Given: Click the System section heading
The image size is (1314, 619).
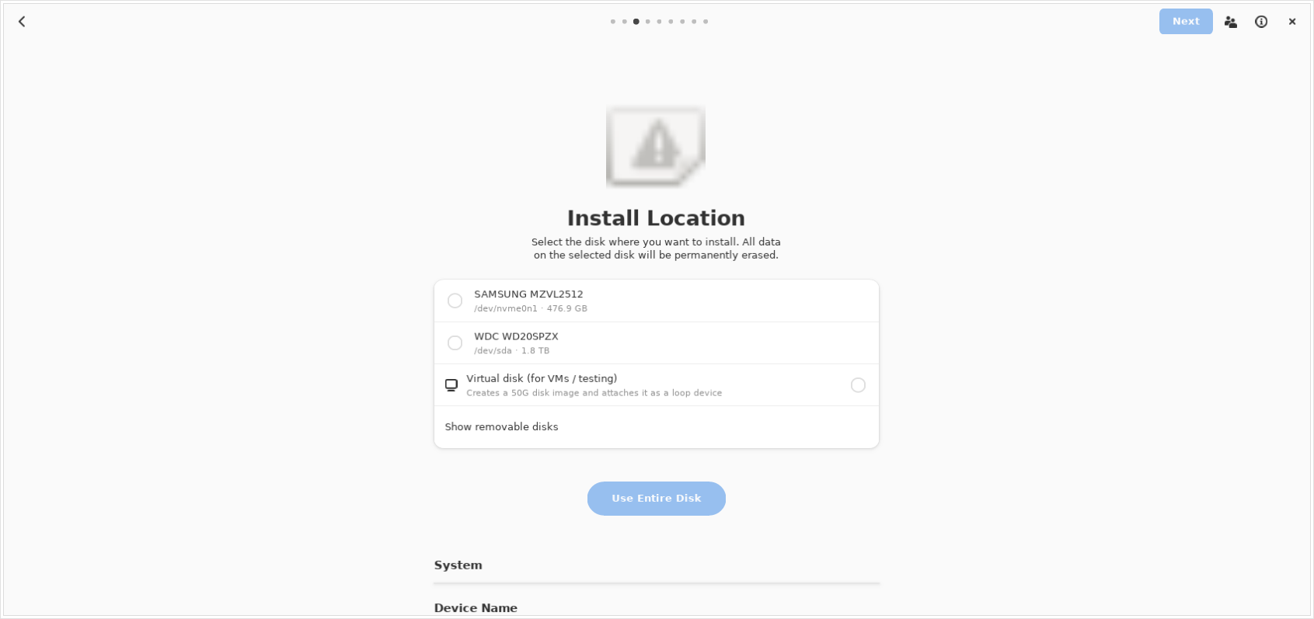Looking at the screenshot, I should pos(458,565).
